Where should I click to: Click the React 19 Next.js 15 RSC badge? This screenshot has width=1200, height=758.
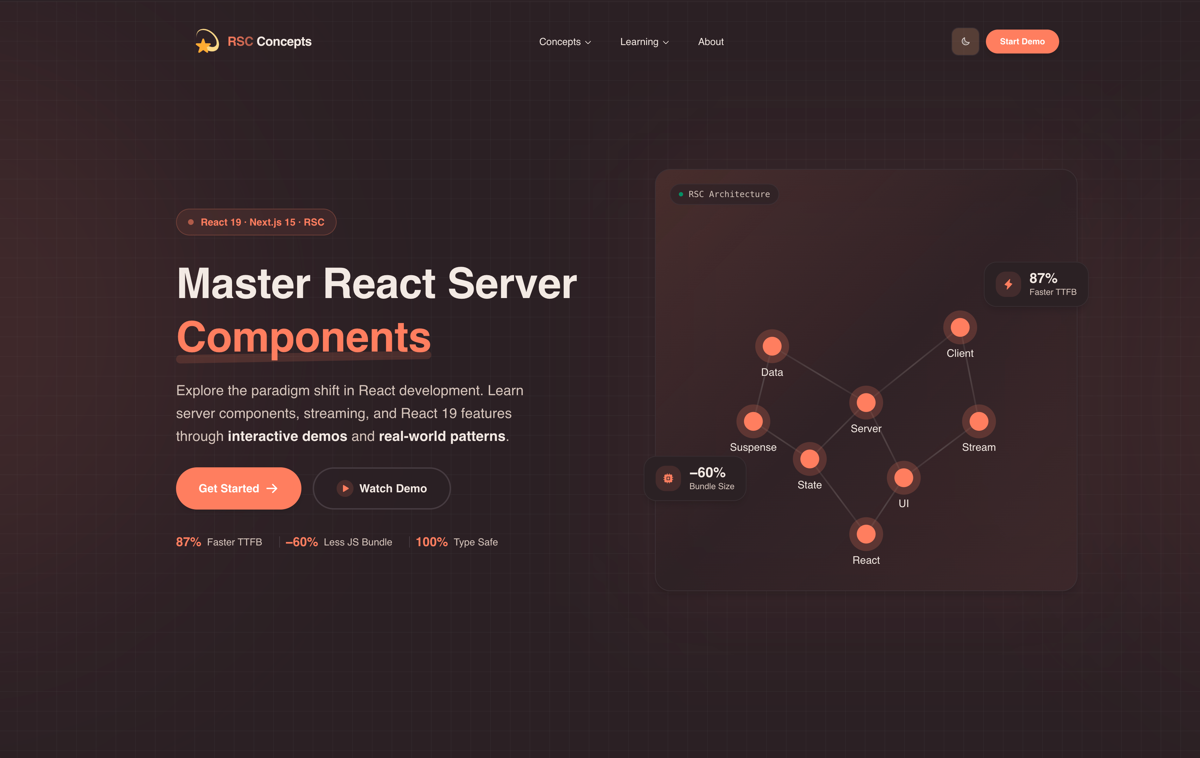point(256,222)
